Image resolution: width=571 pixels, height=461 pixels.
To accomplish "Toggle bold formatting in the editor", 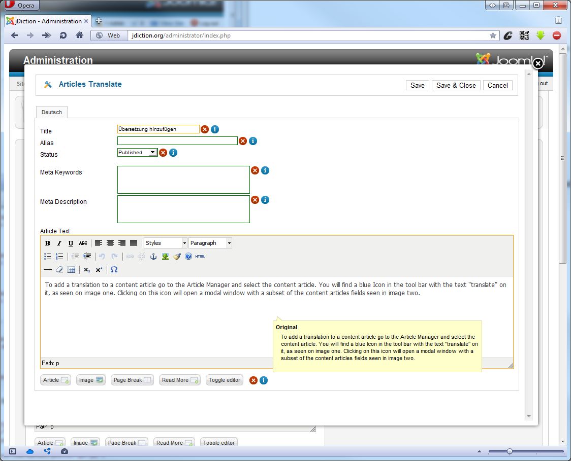I will [x=48, y=243].
